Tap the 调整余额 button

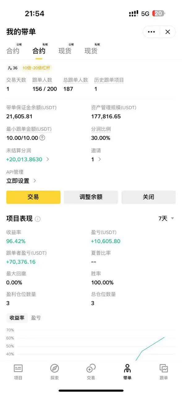(91, 197)
